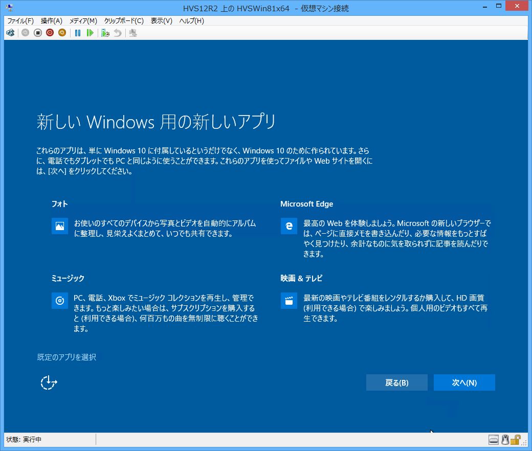Click the 次へ(N) button
Screen dimensions: 532x451
click(x=464, y=382)
